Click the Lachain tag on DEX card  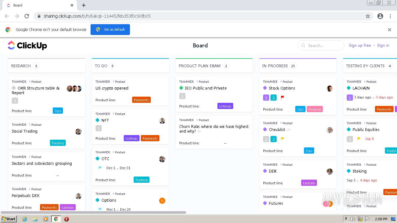click(x=309, y=183)
